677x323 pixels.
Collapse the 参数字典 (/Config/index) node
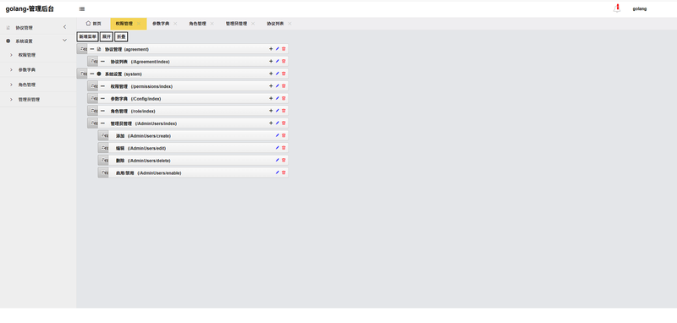coord(102,98)
